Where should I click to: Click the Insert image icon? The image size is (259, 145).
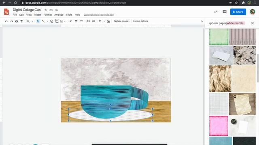pos(62,21)
